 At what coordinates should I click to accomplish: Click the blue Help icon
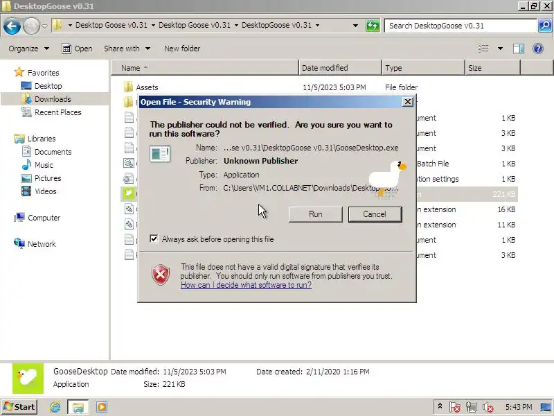click(538, 49)
